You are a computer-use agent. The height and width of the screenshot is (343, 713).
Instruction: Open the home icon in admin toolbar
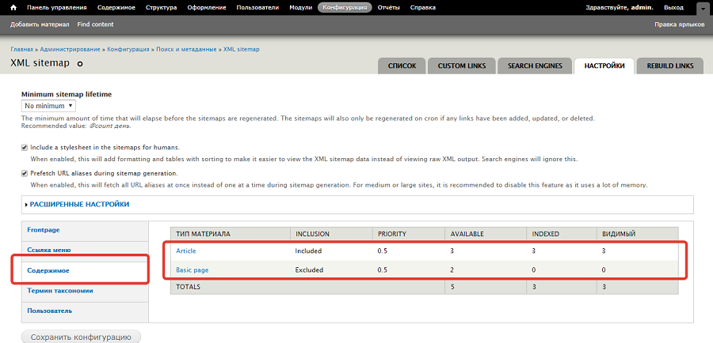[13, 7]
